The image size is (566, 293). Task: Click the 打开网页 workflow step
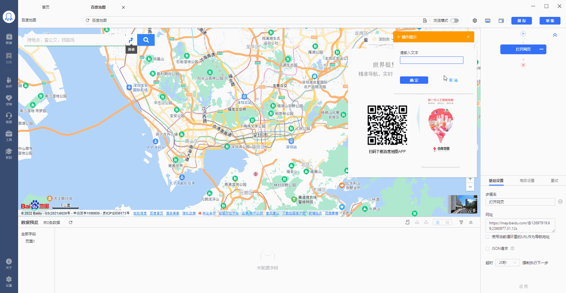point(523,49)
